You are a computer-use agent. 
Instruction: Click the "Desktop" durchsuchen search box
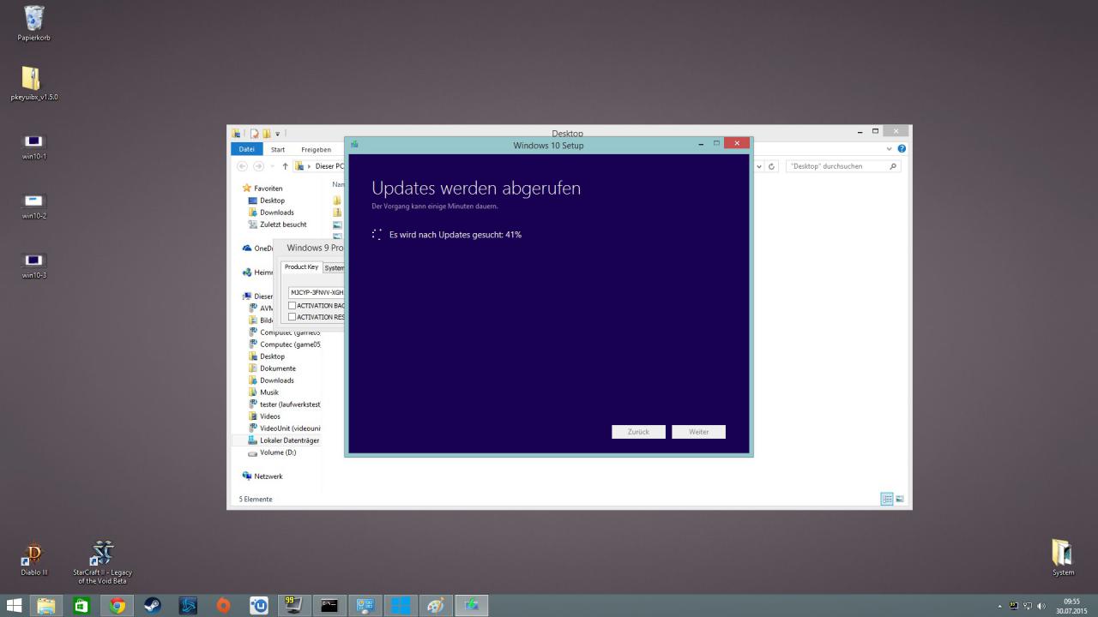843,166
